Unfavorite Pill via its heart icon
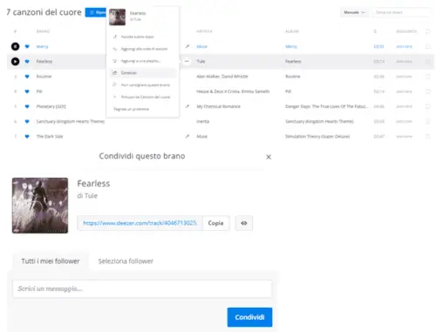The image size is (436, 332). 27,91
